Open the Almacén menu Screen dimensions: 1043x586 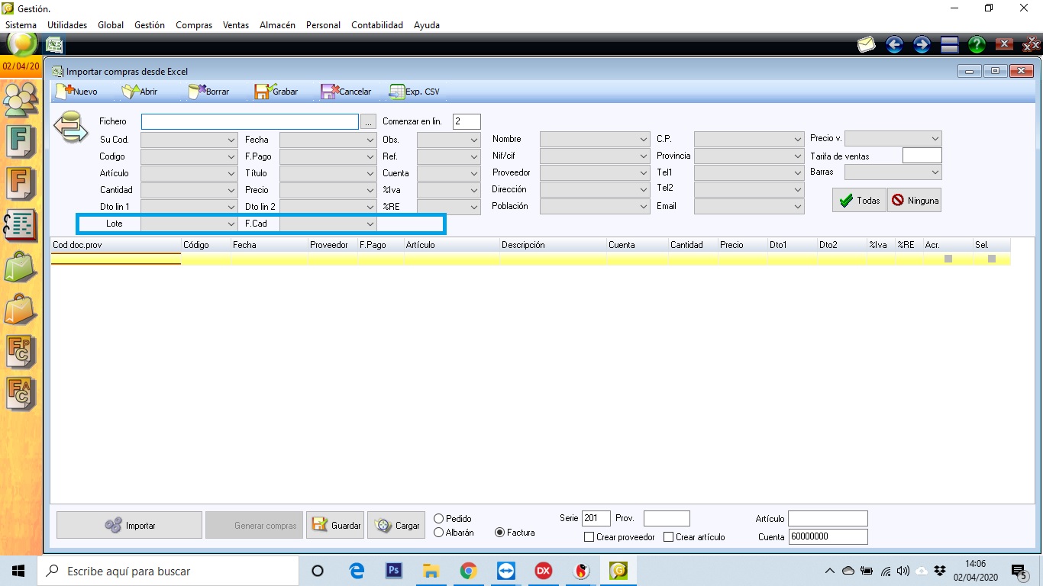point(277,25)
